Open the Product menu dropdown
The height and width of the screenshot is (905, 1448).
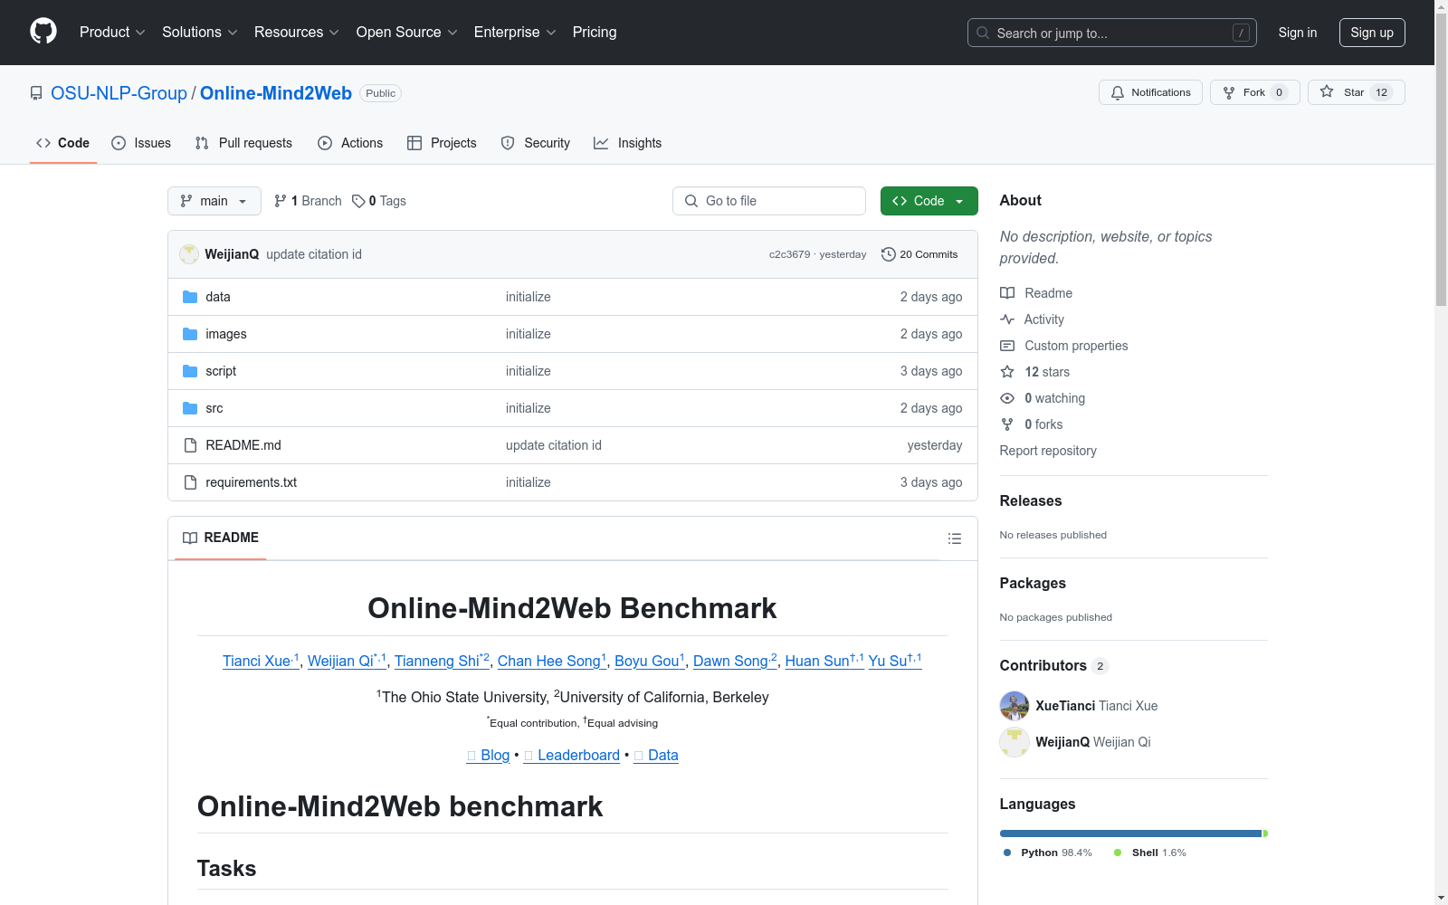pyautogui.click(x=110, y=32)
